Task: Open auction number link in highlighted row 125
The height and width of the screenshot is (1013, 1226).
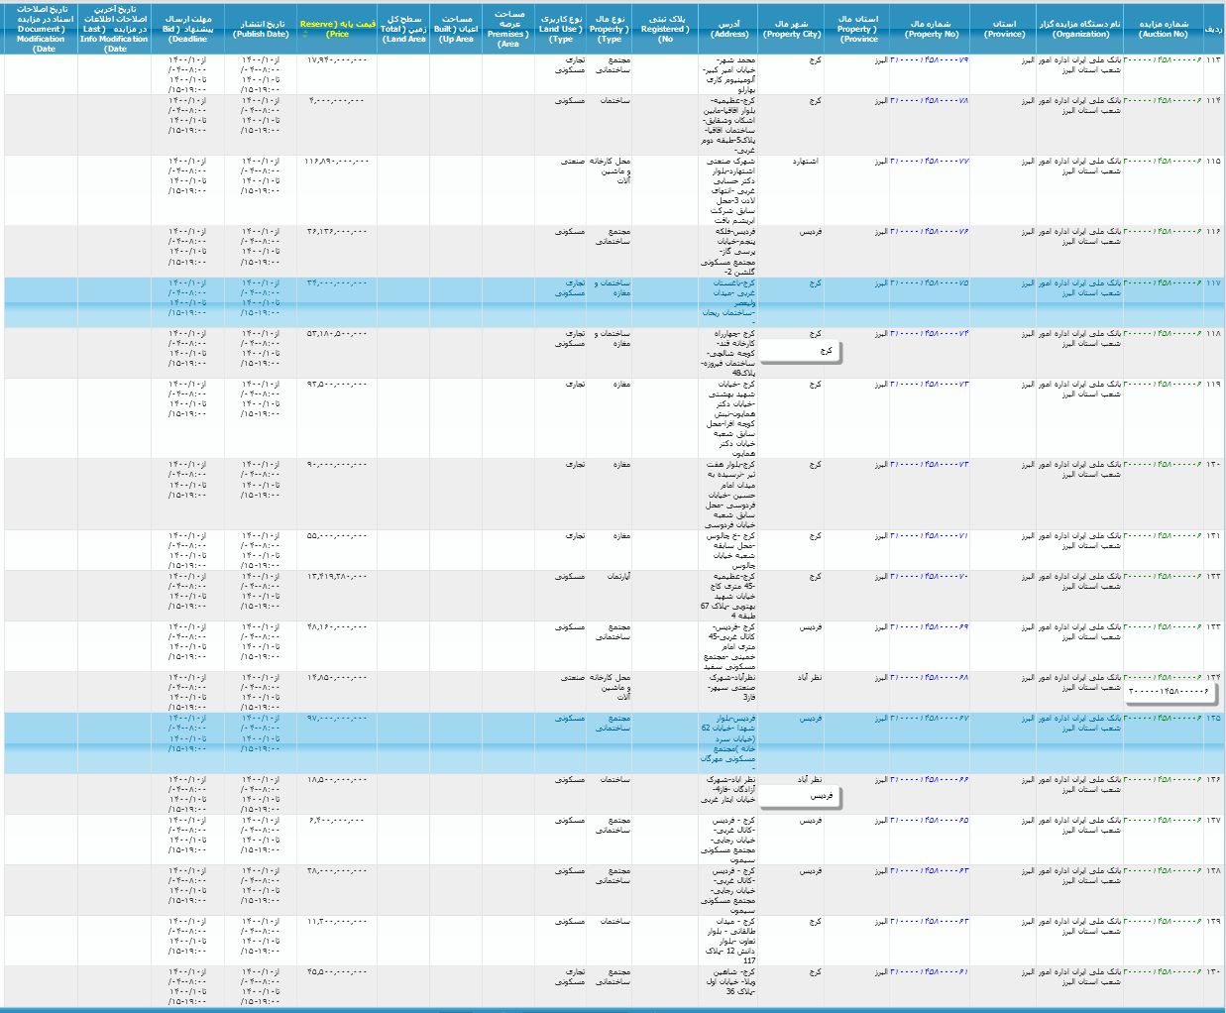Action: click(x=1163, y=719)
